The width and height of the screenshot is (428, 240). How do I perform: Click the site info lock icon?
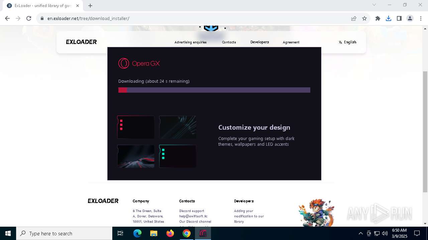42,18
